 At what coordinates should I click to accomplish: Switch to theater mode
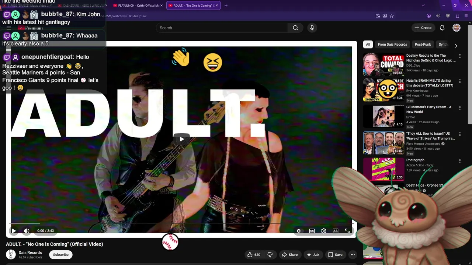click(x=336, y=231)
